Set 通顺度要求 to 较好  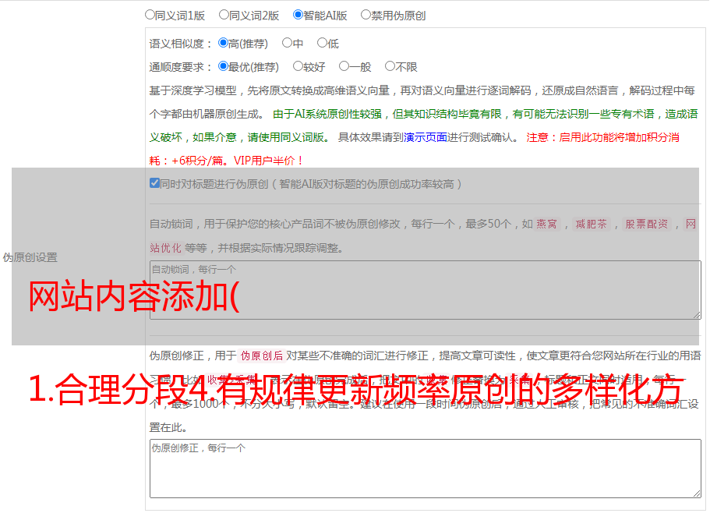298,66
